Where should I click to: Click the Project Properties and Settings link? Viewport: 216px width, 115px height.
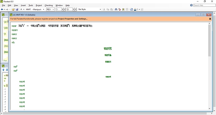point(73,19)
